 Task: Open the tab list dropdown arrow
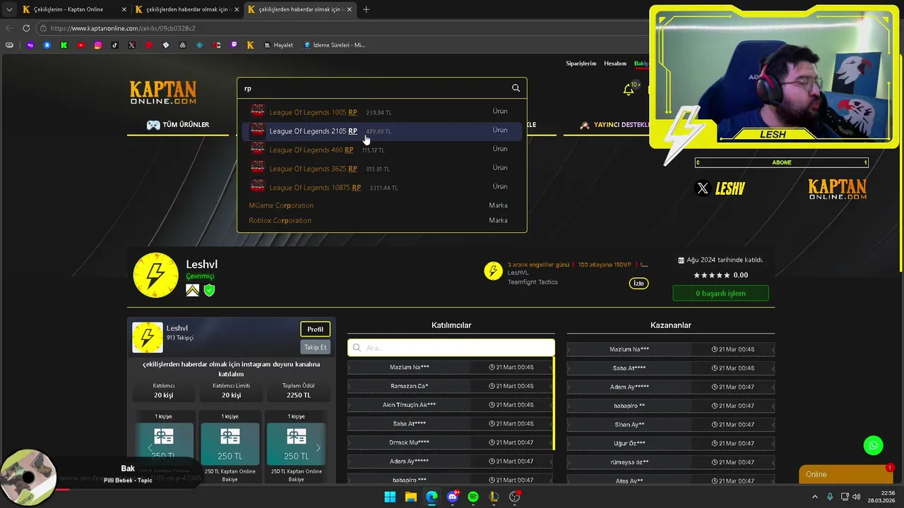(x=9, y=9)
